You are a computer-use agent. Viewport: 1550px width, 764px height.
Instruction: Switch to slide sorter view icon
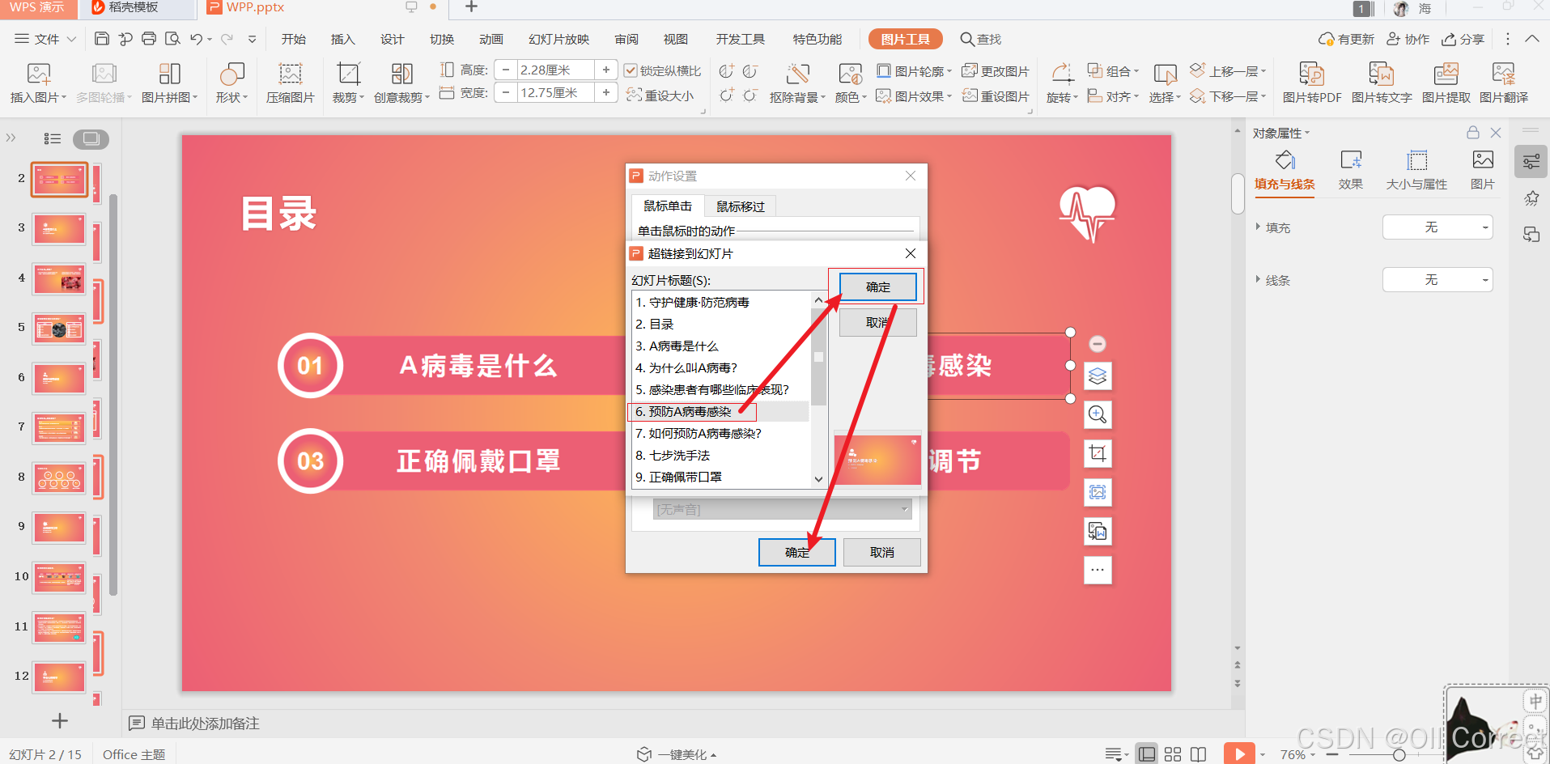coord(1173,754)
